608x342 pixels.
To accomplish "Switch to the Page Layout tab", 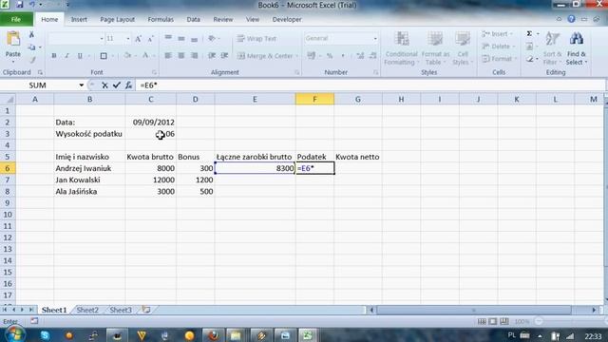I will click(x=117, y=19).
